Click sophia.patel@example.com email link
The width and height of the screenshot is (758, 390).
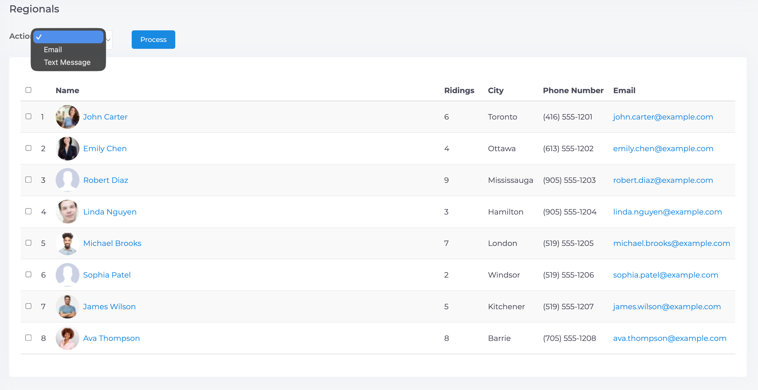(x=666, y=275)
